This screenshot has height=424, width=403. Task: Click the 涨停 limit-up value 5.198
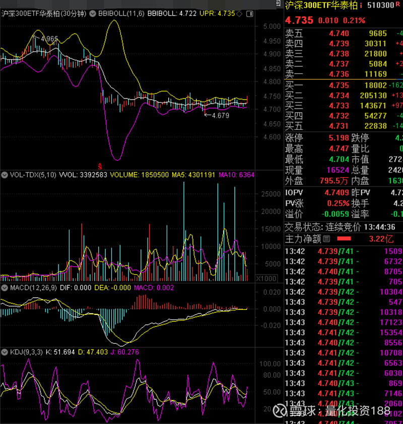[x=339, y=138]
